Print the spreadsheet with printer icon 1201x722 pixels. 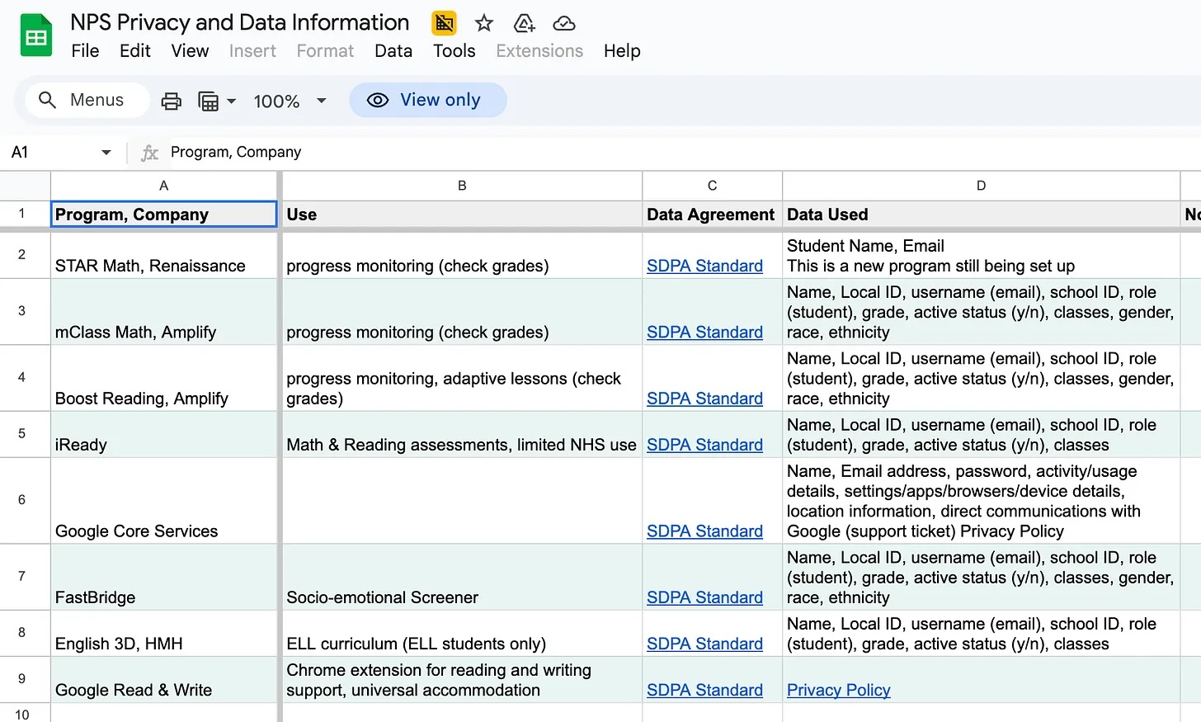pyautogui.click(x=172, y=101)
